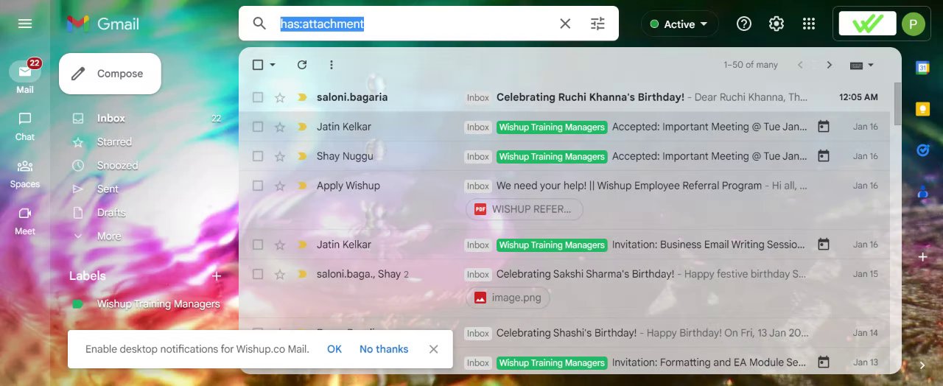Screen dimensions: 943x386
Task: Click the mail list scrollbar
Action: click(x=897, y=104)
